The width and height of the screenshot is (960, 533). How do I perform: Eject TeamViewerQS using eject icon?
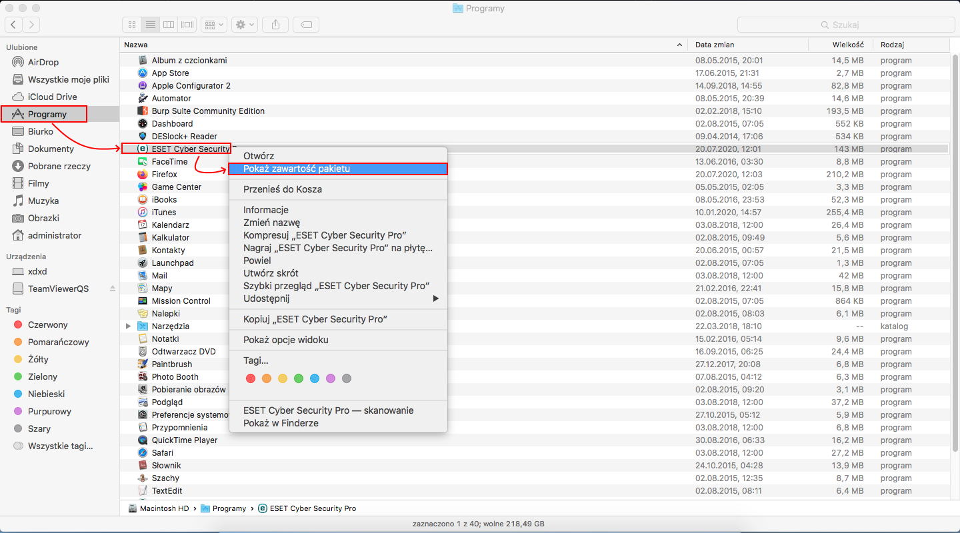pos(113,288)
